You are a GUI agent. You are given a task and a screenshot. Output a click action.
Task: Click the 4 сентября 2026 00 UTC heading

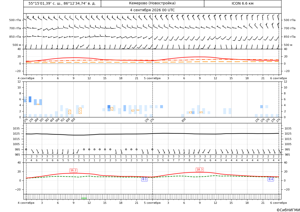coord(152,10)
